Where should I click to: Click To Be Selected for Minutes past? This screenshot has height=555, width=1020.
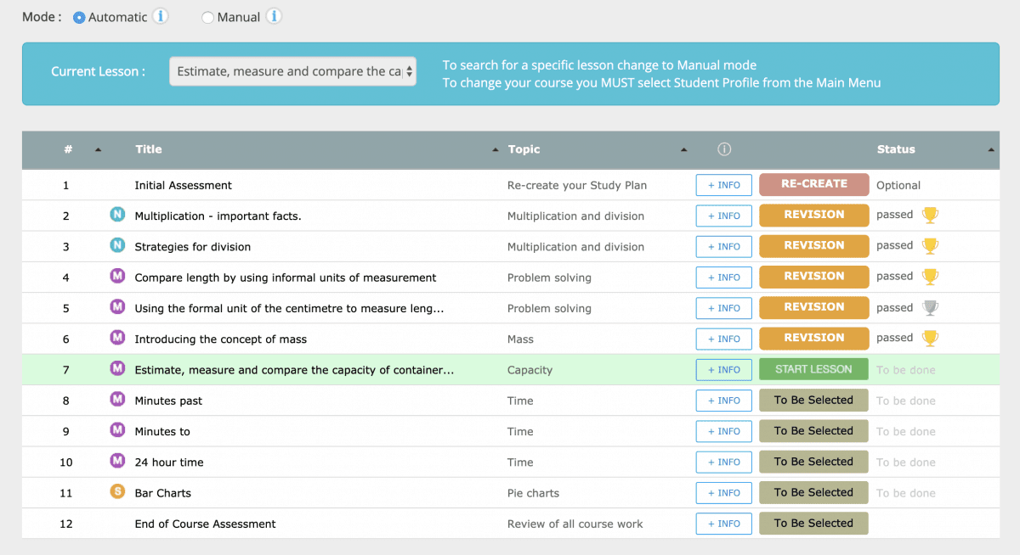(x=814, y=400)
